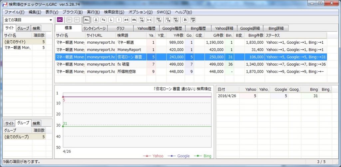Select the row with keyword MoneyReport
341x167 pixels.
(x=191, y=50)
